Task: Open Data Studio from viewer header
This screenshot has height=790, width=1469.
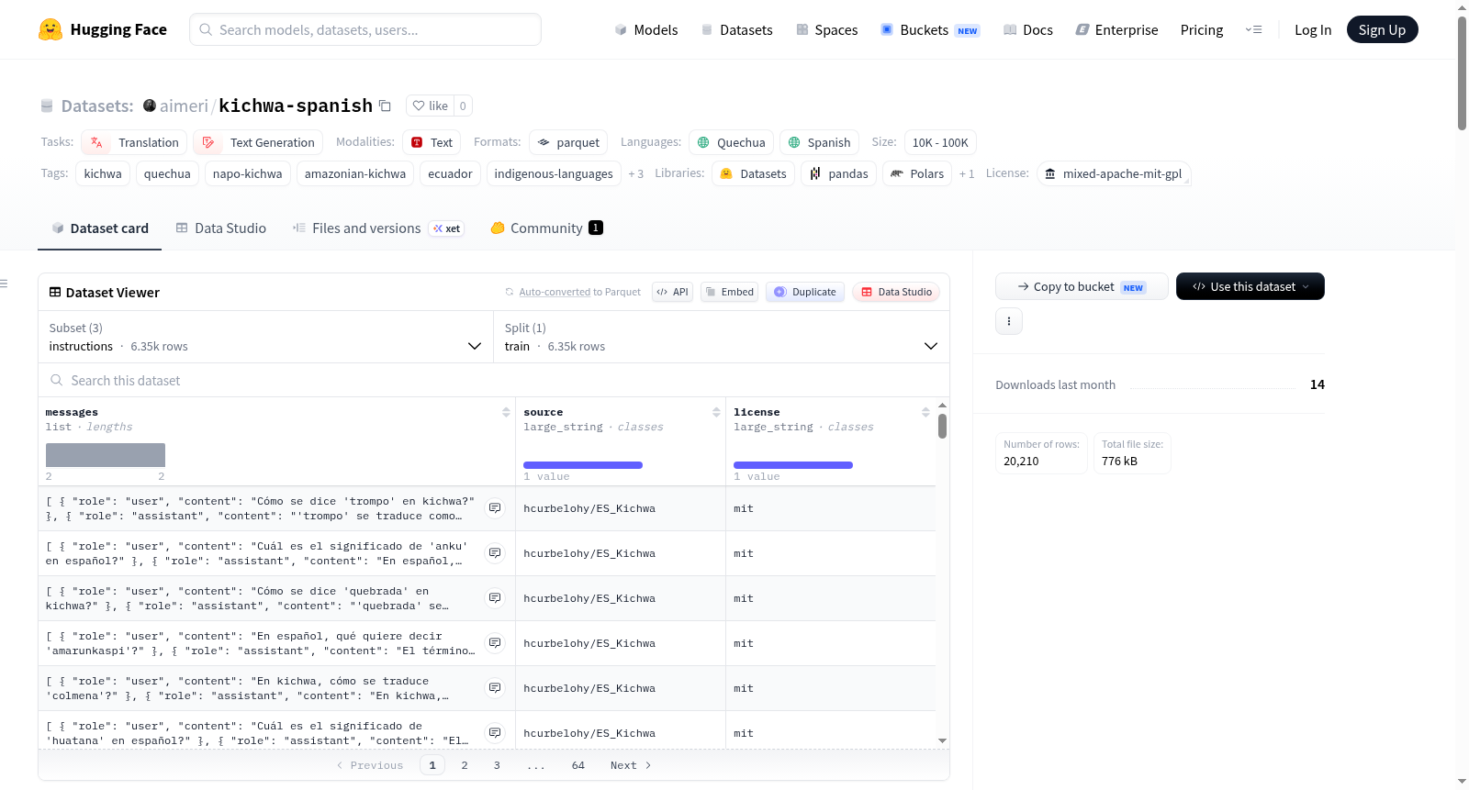Action: coord(896,292)
